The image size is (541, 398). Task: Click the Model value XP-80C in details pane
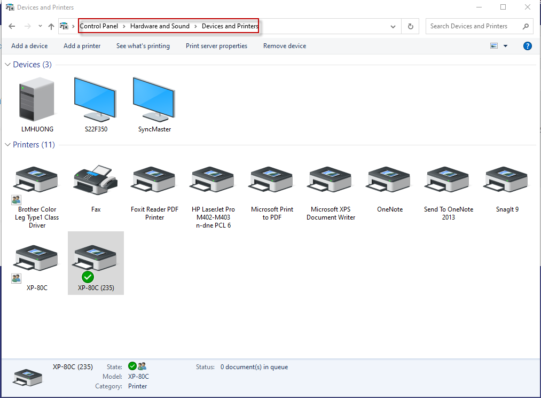(x=138, y=377)
